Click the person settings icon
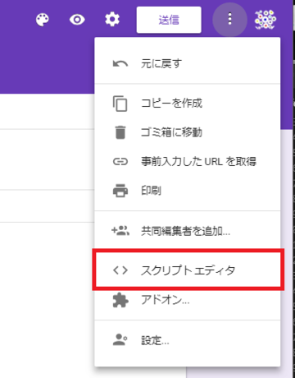Viewport: 295px width, 378px height. tap(120, 340)
